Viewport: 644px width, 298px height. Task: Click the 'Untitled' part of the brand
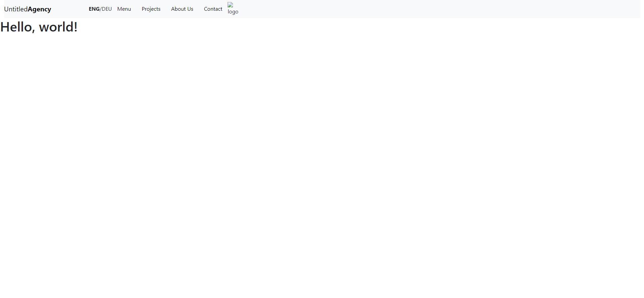pyautogui.click(x=16, y=9)
